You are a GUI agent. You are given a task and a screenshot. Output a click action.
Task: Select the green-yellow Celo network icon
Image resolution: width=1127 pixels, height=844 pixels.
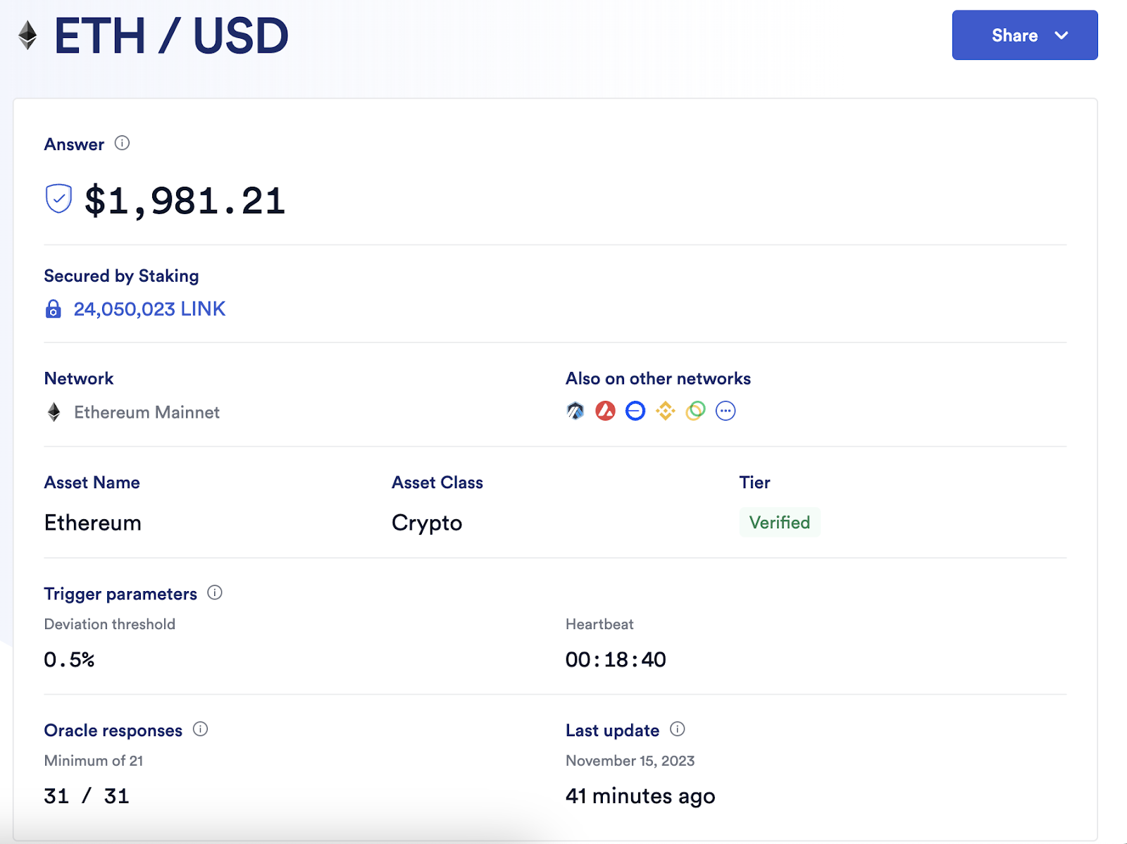click(x=695, y=411)
